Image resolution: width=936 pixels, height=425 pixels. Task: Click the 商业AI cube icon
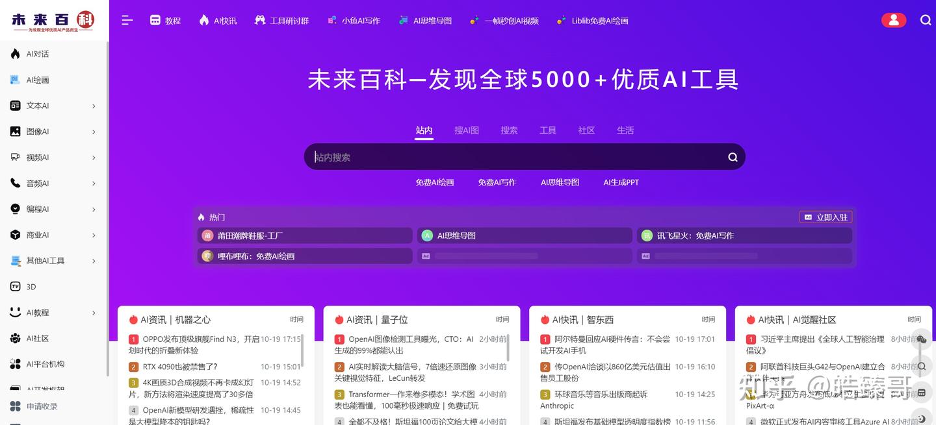pyautogui.click(x=15, y=235)
